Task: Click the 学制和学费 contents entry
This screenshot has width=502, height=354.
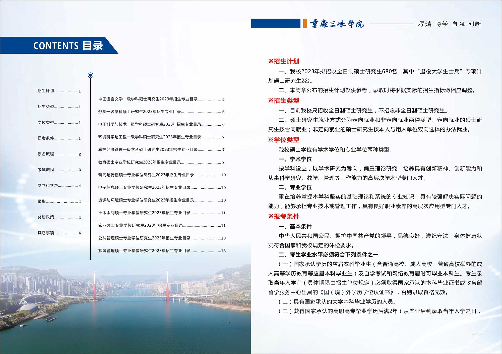Action: click(59, 186)
